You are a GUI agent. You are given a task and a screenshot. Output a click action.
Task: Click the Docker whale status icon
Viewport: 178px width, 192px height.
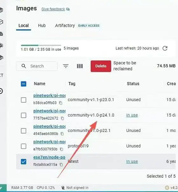click(2, 188)
